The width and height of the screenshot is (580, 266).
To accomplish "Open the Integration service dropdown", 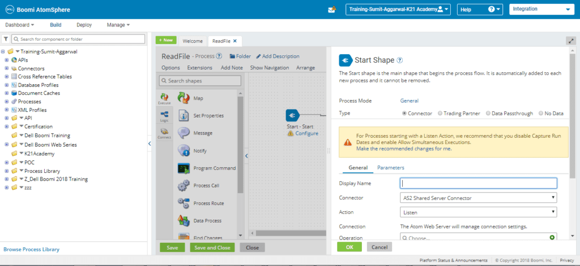I will click(542, 9).
